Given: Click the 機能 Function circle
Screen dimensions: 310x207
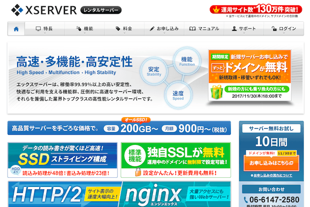Looking at the screenshot, I should pyautogui.click(x=187, y=61).
